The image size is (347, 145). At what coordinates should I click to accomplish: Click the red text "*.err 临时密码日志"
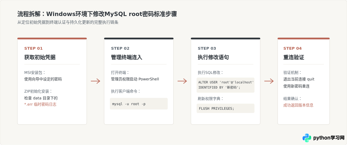coord(40,105)
